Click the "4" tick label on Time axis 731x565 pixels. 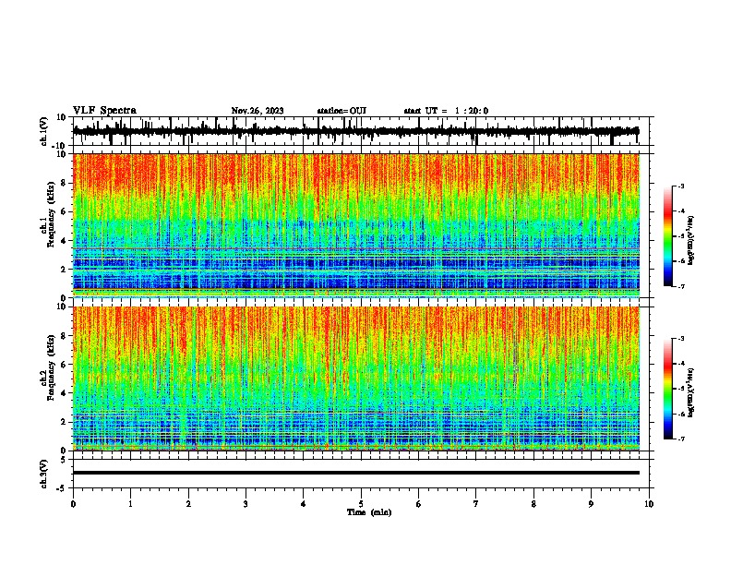coord(304,504)
